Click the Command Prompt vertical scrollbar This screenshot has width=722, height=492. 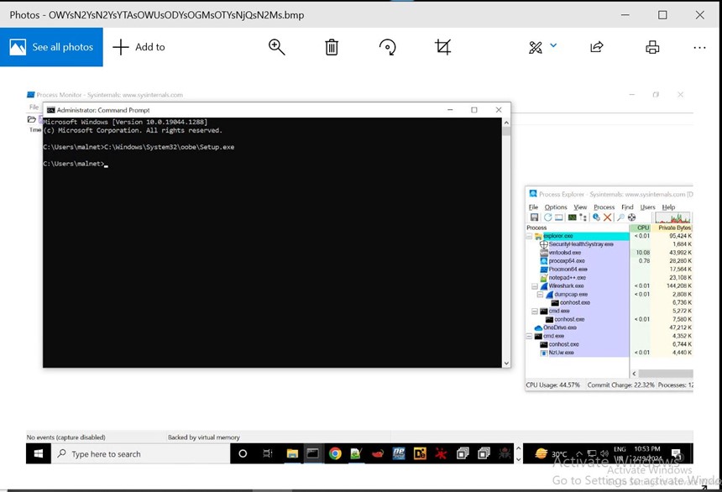[x=505, y=243]
